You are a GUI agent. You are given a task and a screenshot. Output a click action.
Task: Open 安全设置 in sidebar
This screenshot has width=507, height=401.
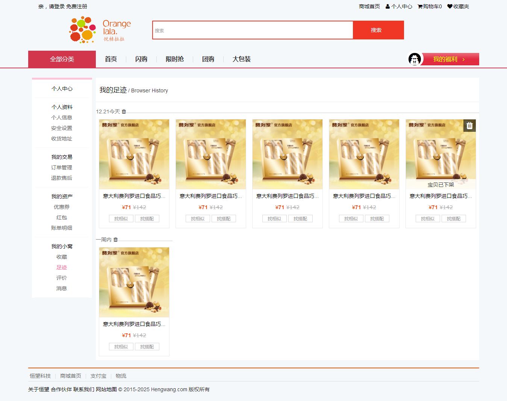point(62,128)
